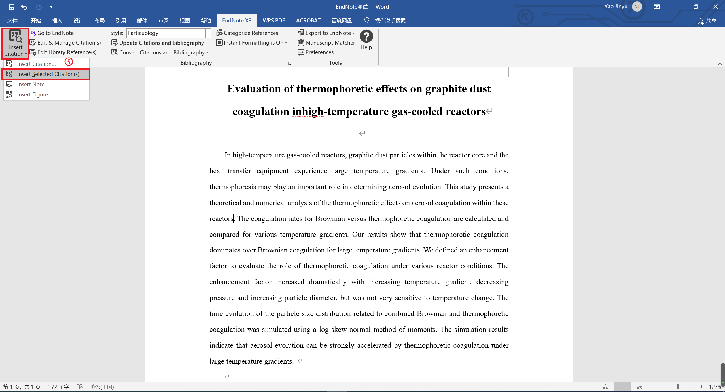Expand the Undo history dropdown arrow
Image resolution: width=725 pixels, height=392 pixels.
point(31,7)
